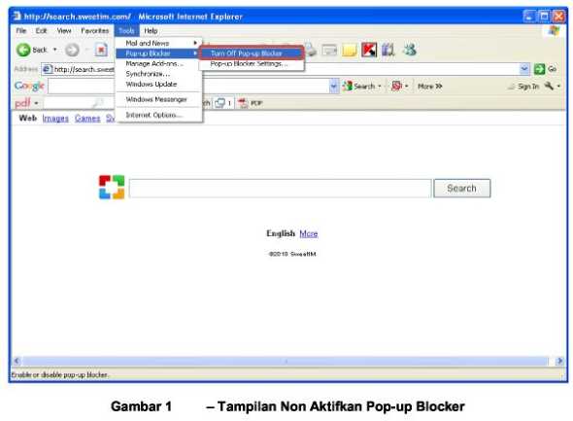Click the Google toolbar Search button

pos(359,87)
